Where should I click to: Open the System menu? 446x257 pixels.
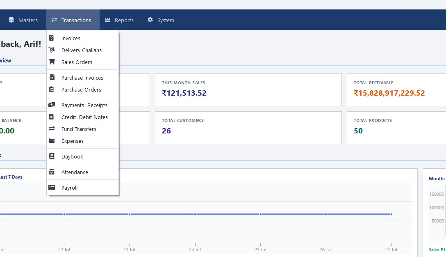[161, 20]
